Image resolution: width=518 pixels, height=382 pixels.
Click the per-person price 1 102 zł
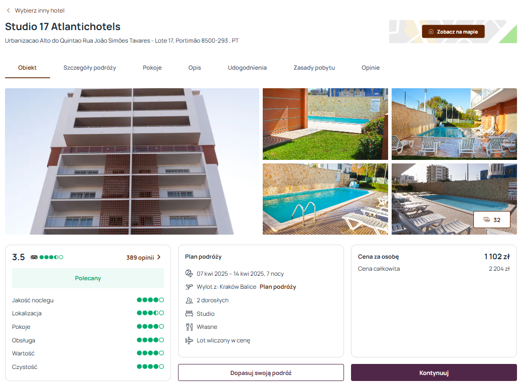pos(497,257)
